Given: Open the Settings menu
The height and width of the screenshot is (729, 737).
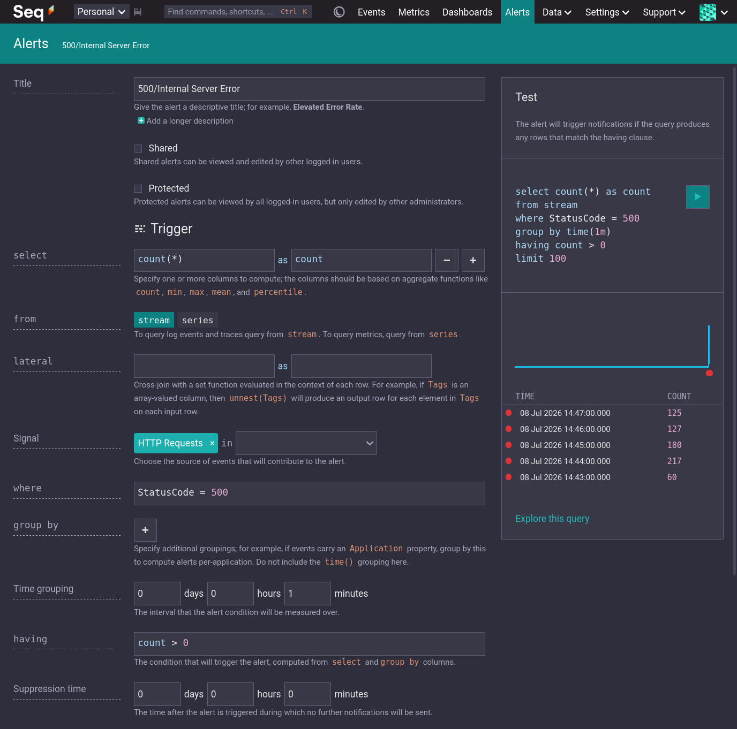Looking at the screenshot, I should point(607,12).
